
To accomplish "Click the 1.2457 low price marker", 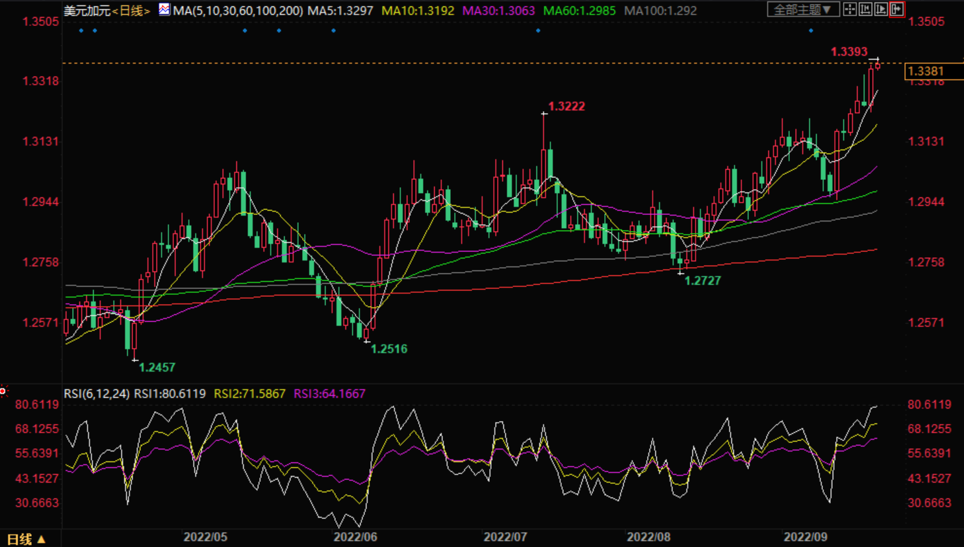I will point(157,368).
